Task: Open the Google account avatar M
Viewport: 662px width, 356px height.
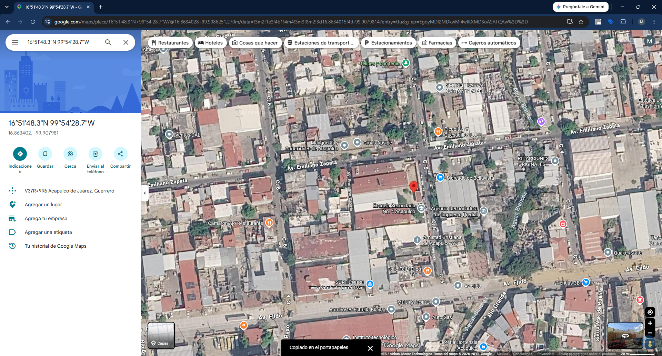Action: coord(650,41)
